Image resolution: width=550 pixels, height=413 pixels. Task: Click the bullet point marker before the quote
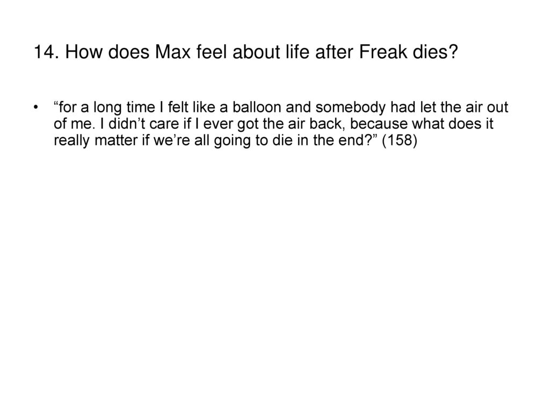click(x=36, y=107)
